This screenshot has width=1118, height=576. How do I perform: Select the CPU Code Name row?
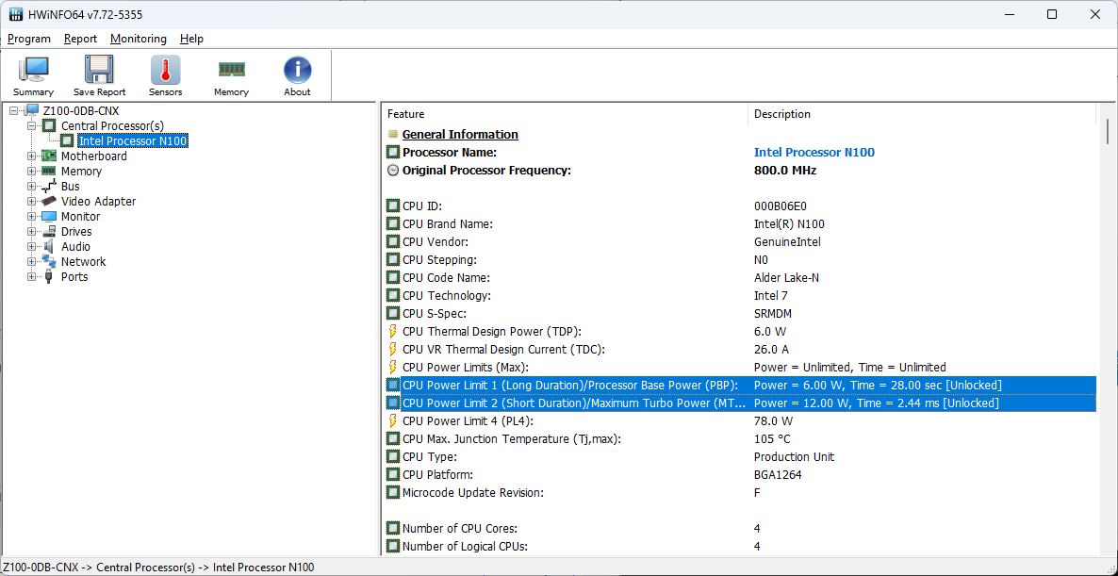point(739,278)
